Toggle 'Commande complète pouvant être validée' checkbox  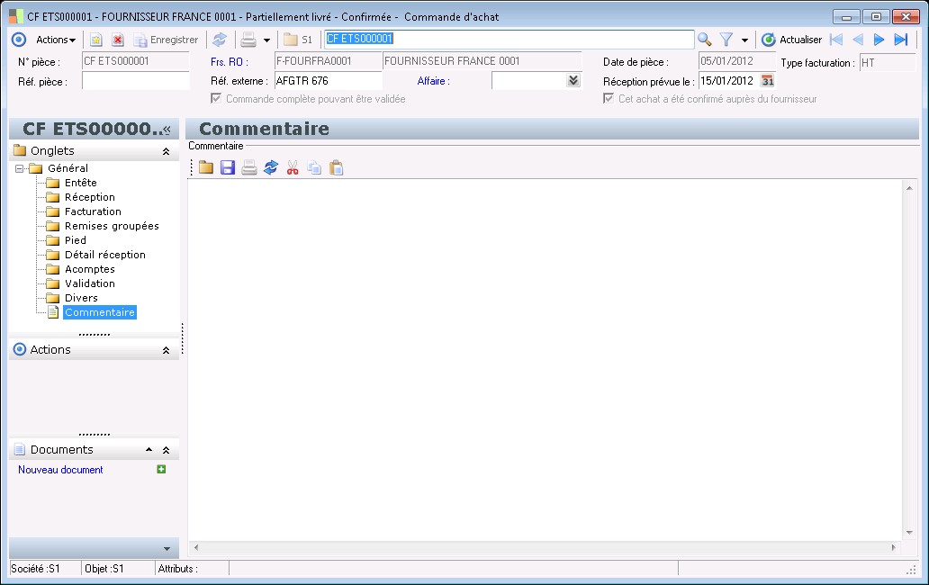point(216,99)
